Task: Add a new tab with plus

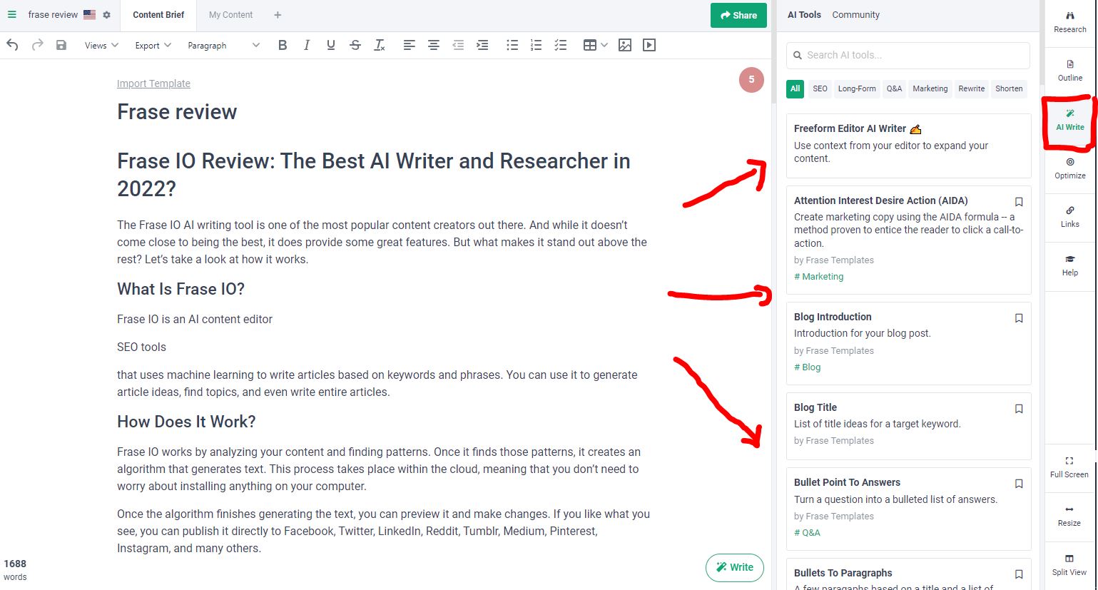Action: [x=278, y=15]
